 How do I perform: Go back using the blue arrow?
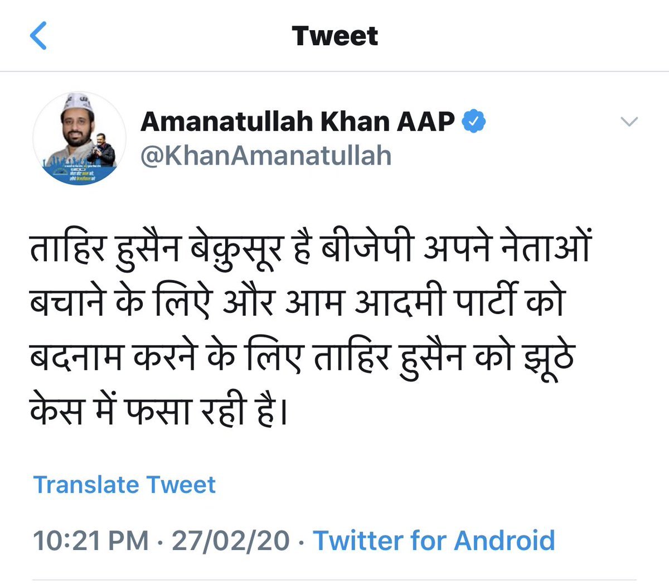38,36
